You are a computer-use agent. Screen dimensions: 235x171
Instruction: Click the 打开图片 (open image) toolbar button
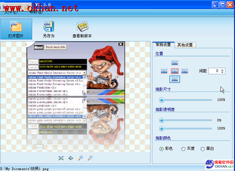(16, 29)
